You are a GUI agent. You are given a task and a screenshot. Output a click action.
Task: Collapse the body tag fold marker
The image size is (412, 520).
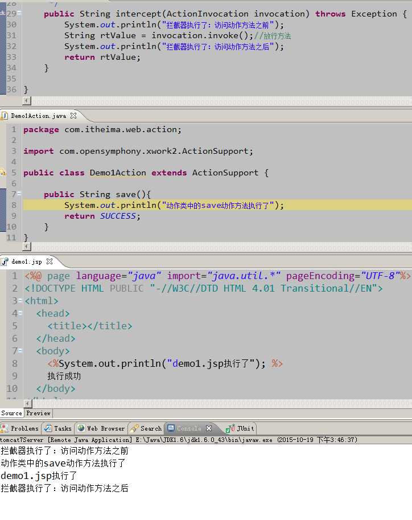pos(20,350)
